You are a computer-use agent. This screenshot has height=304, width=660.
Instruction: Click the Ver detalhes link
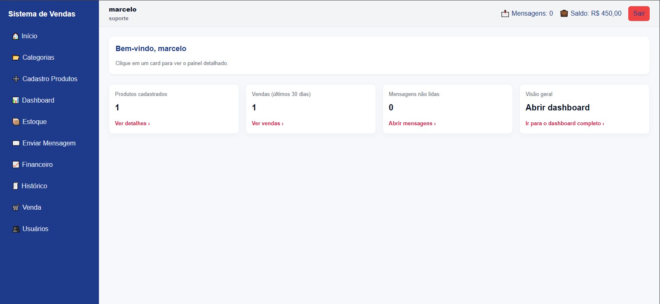132,124
